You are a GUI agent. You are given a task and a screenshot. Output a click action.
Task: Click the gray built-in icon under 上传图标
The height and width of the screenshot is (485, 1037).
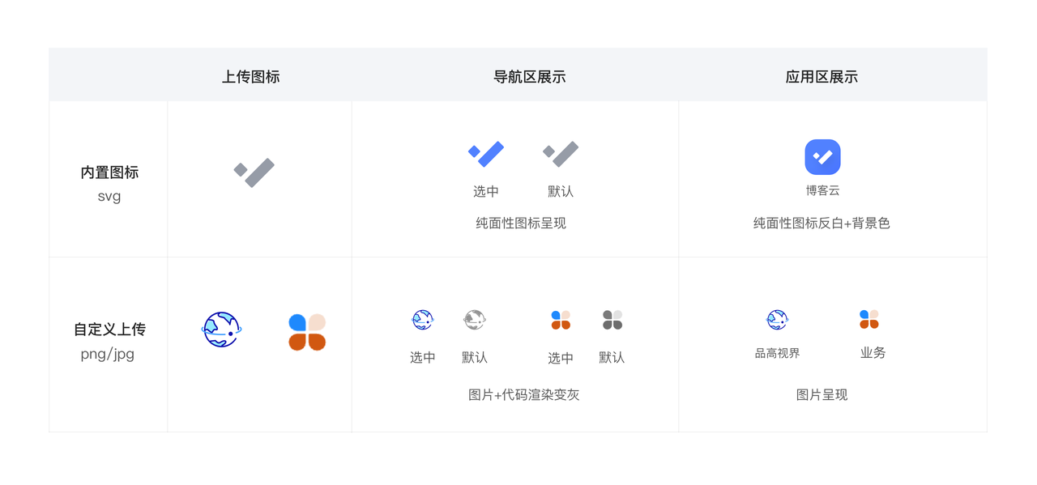click(254, 172)
